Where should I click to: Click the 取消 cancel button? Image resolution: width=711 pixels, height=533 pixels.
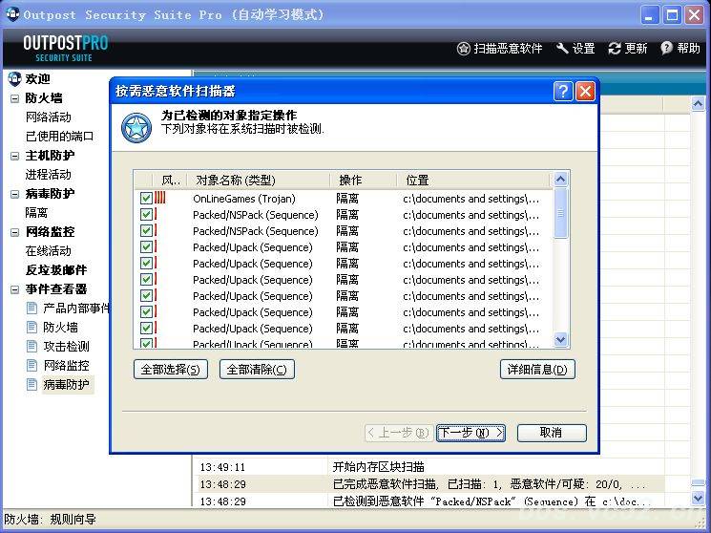pos(552,433)
